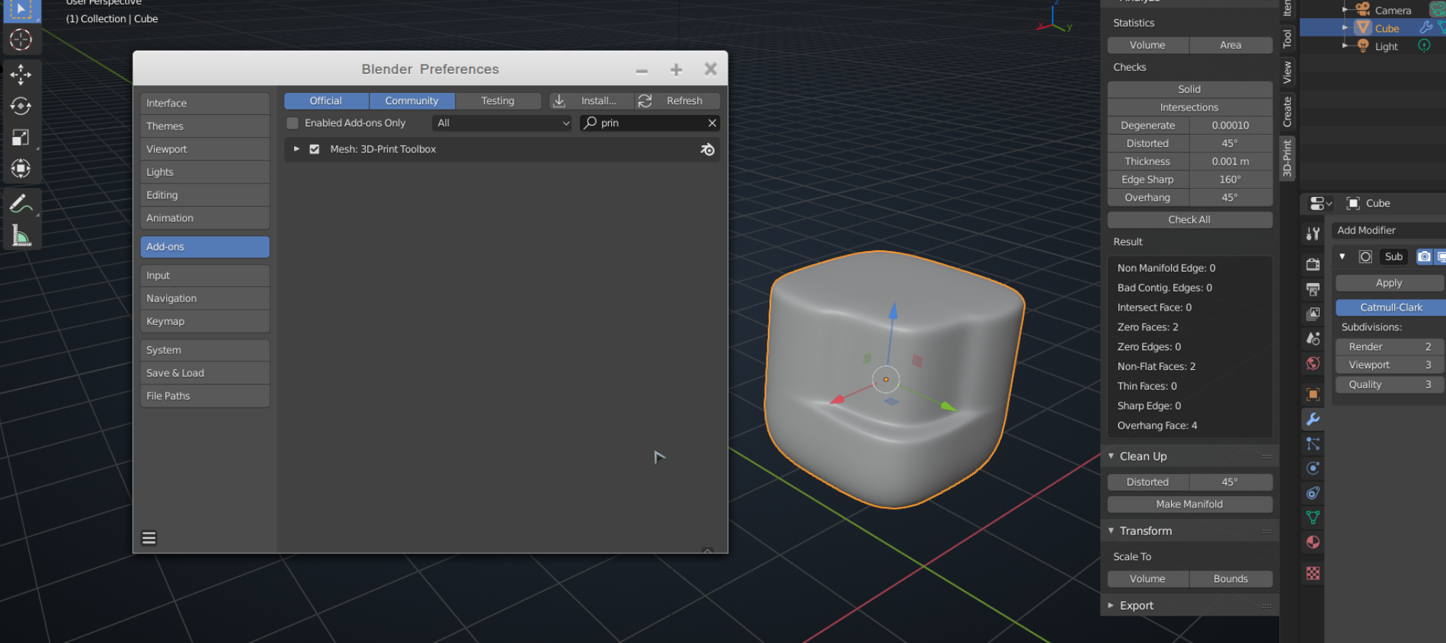Activate the Move tool
The width and height of the screenshot is (1446, 643).
21,74
